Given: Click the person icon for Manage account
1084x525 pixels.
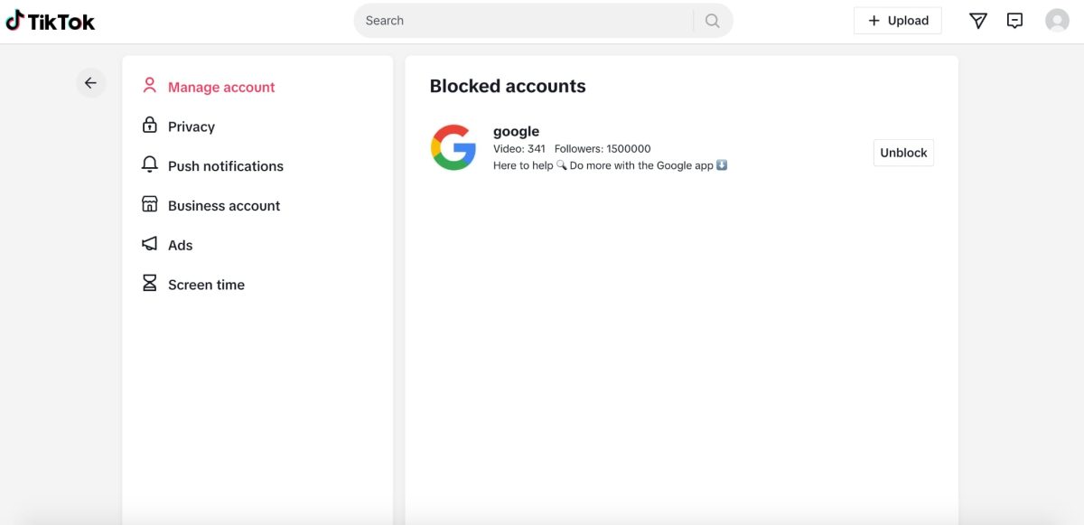Looking at the screenshot, I should (150, 86).
